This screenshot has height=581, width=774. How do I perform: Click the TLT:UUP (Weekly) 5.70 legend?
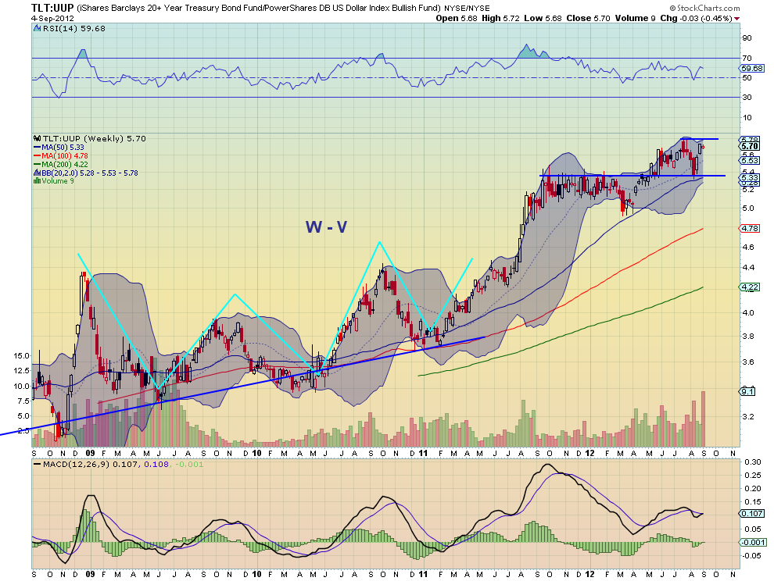coord(95,138)
